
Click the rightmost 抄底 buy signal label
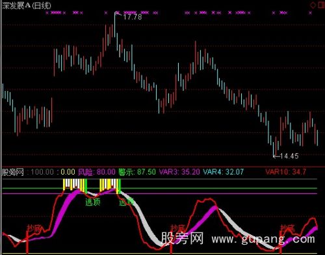point(288,228)
